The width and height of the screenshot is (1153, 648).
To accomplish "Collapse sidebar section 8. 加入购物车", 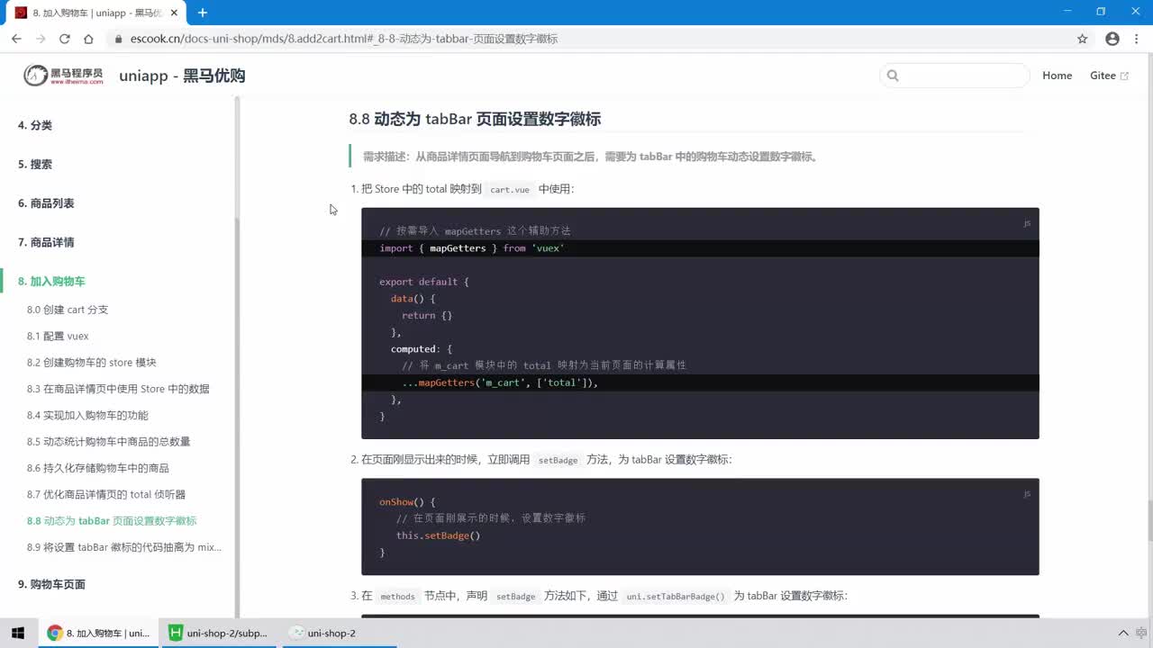I will (x=51, y=282).
